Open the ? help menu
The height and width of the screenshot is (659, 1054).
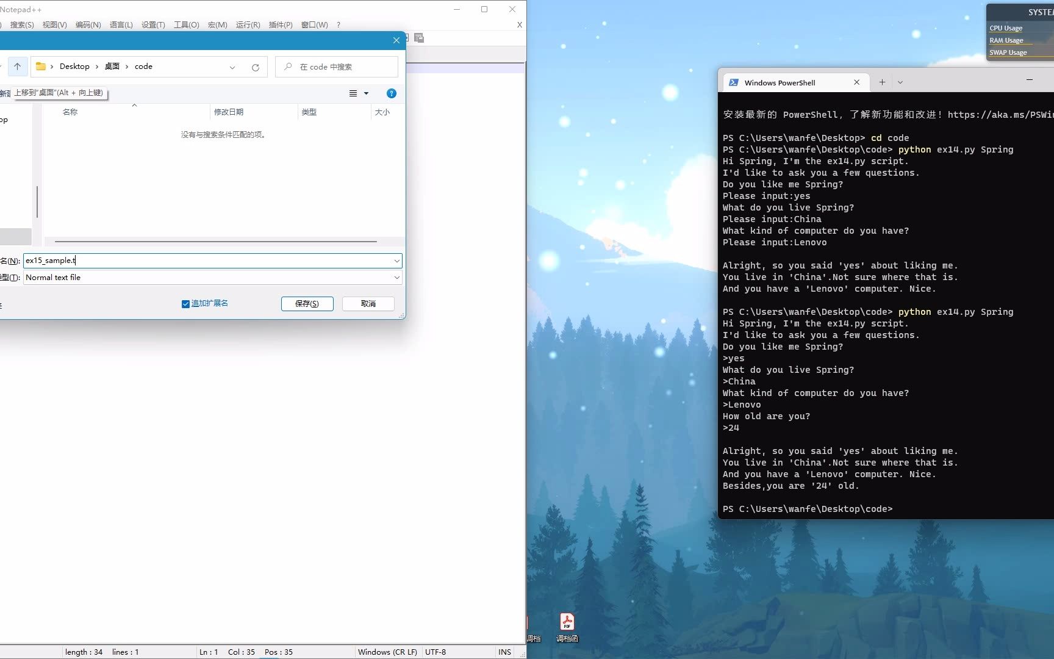tap(339, 25)
